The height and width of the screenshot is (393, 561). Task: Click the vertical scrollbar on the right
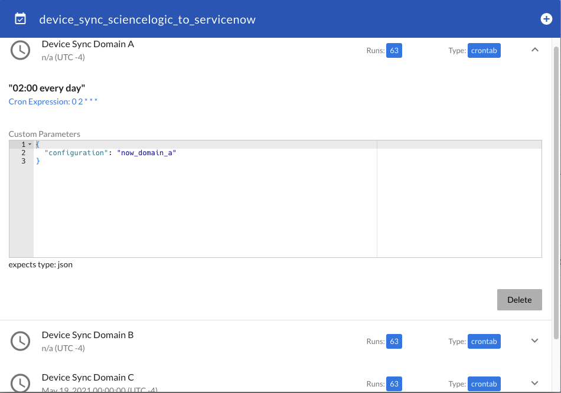[556, 189]
